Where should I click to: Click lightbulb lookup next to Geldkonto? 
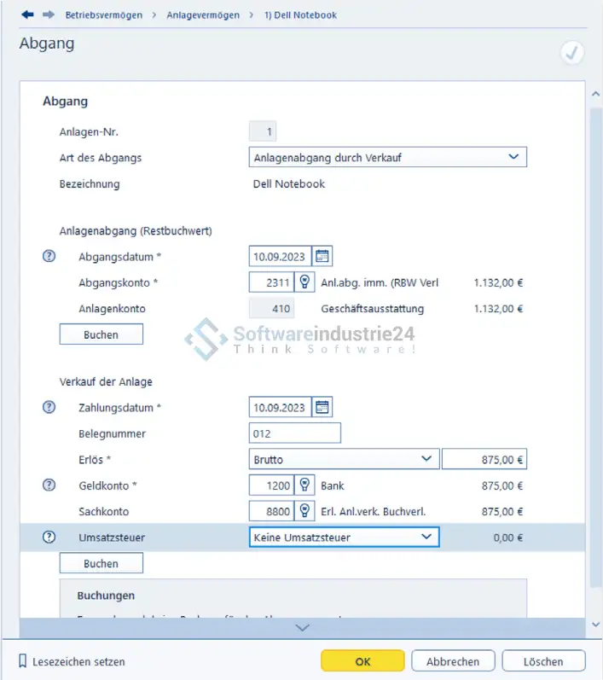coord(304,485)
